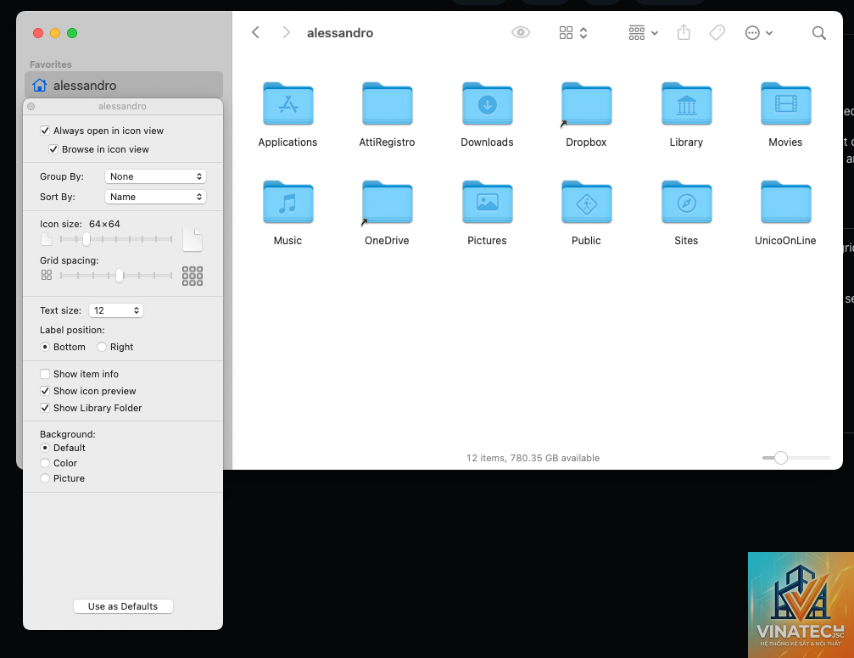The image size is (854, 658).
Task: Select the Downloads folder icon
Action: (487, 103)
